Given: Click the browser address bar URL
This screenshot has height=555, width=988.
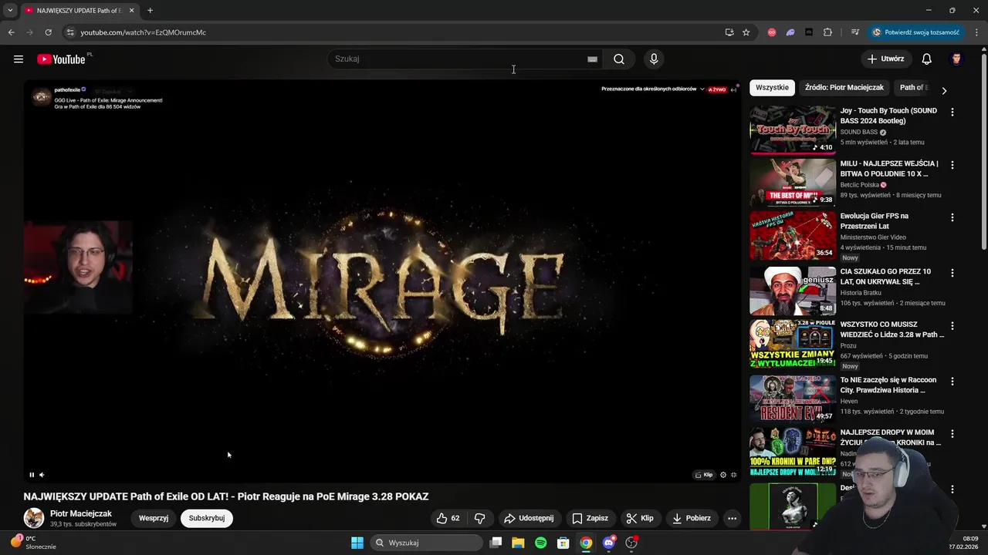Looking at the screenshot, I should (x=143, y=32).
